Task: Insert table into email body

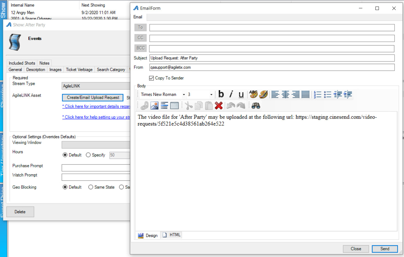Action: tap(174, 106)
